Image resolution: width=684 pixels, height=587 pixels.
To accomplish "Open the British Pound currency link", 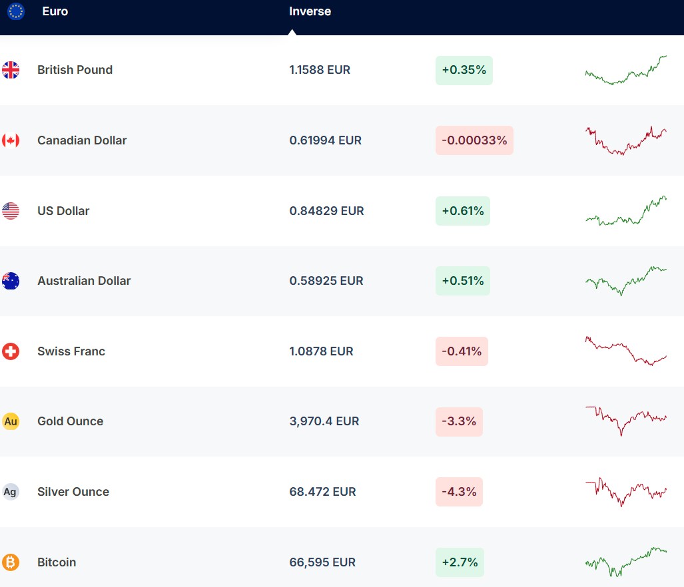I will [x=75, y=70].
